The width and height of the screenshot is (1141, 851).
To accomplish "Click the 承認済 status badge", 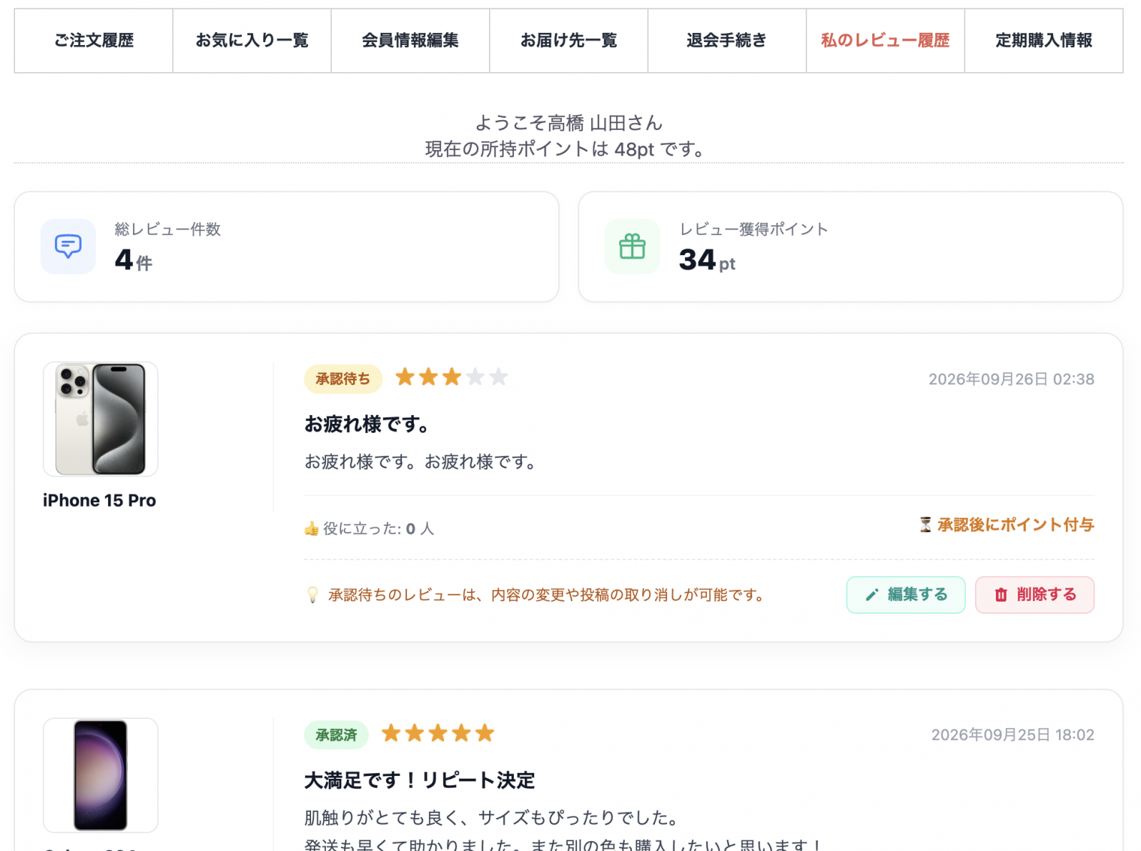I will [336, 735].
